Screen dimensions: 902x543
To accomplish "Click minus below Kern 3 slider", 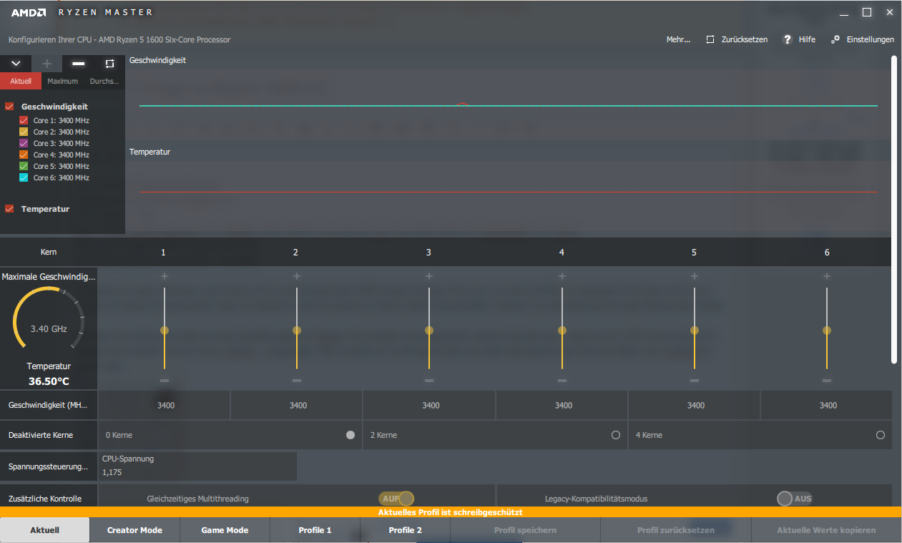I will point(429,381).
